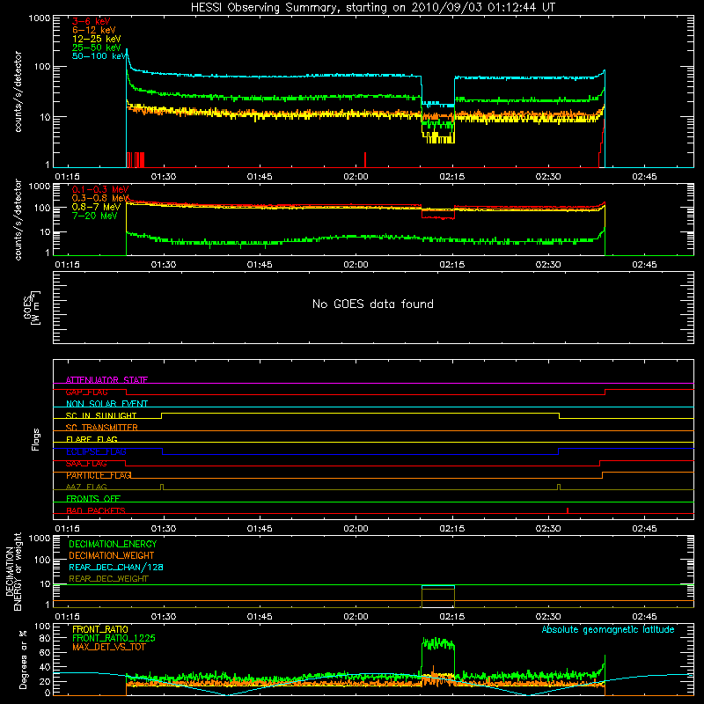The width and height of the screenshot is (704, 704).
Task: Click the DECIMATION_WEIGHT legend label
Action: 112,555
